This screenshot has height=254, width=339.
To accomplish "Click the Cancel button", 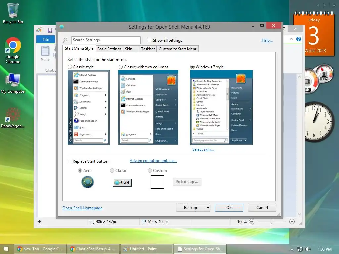I will [262, 208].
